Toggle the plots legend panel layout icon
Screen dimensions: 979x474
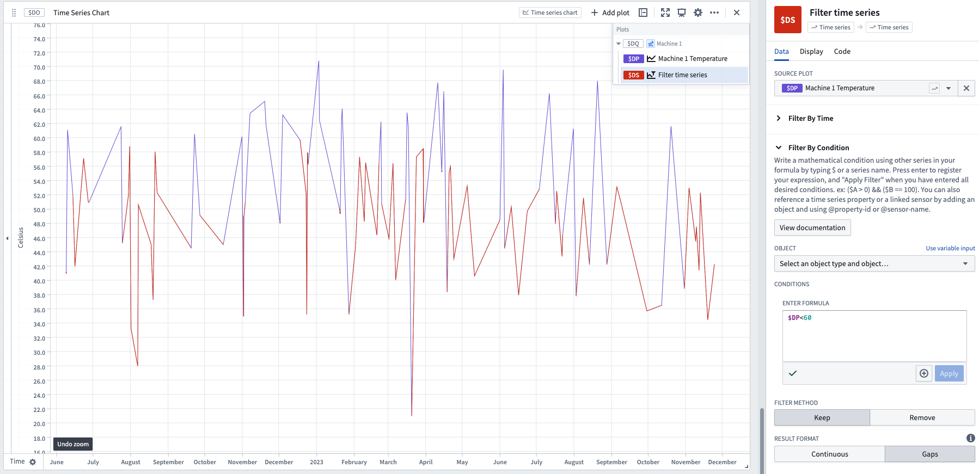pos(643,13)
